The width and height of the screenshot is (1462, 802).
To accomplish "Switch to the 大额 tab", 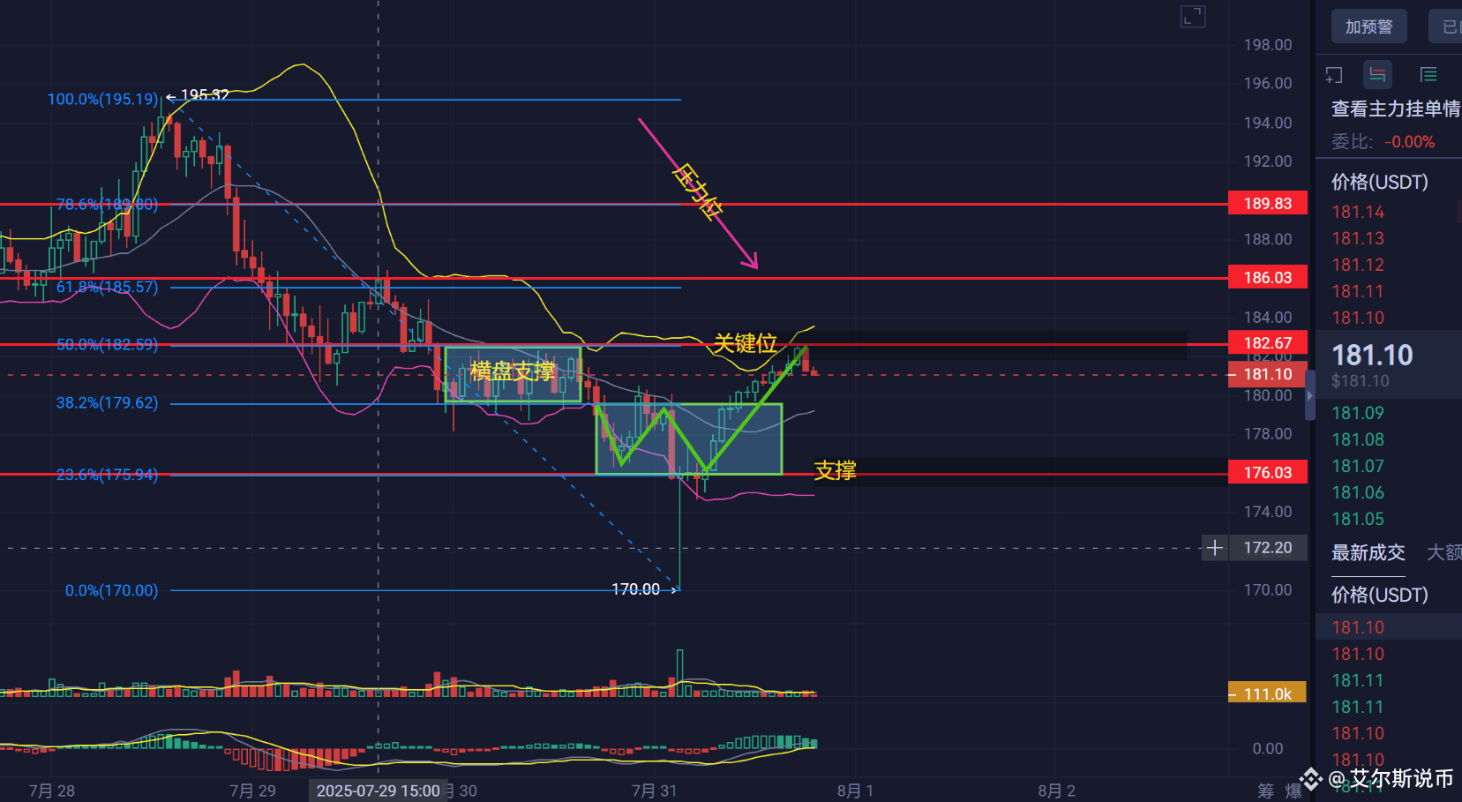I will tap(1444, 552).
